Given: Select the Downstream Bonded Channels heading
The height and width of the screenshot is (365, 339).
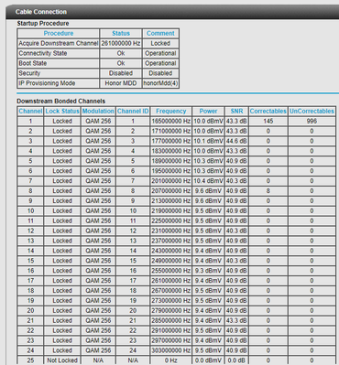Looking at the screenshot, I should tap(61, 101).
